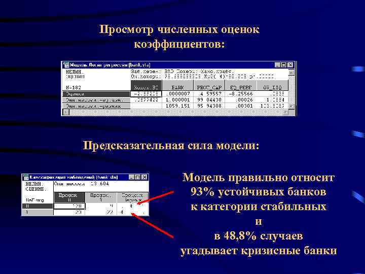The width and height of the screenshot is (365, 274).
Task: Click the highlighted 'Оценка' row header
Action: [x=96, y=94]
